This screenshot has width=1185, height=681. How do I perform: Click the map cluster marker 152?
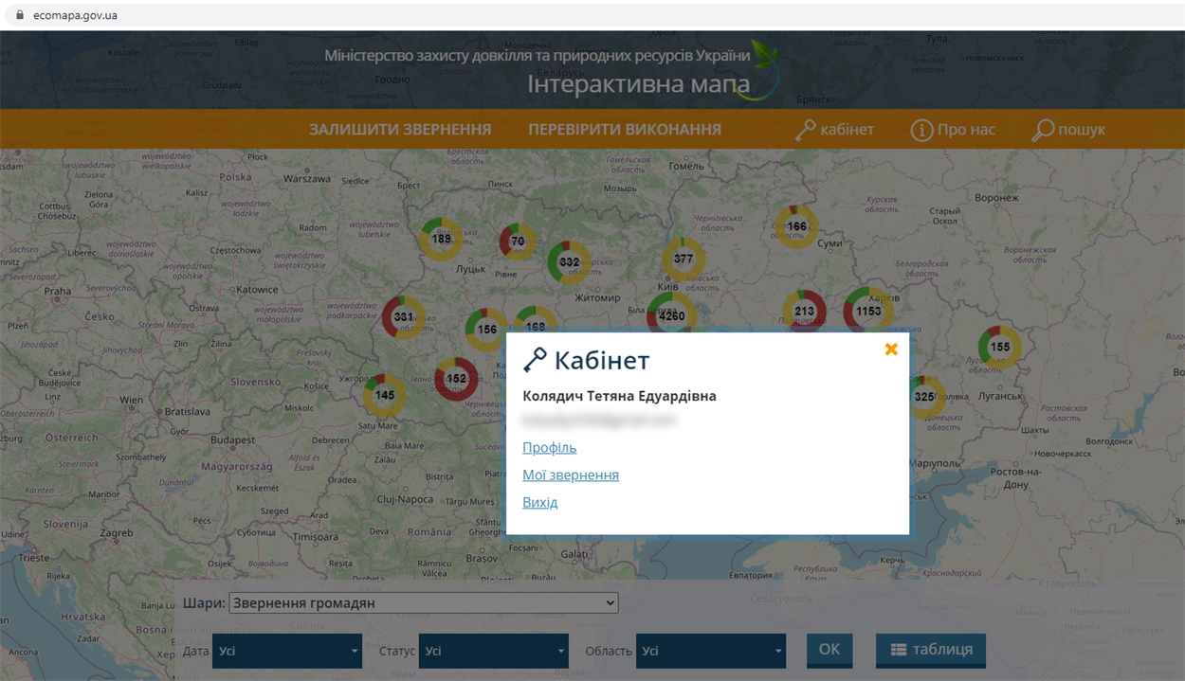click(456, 379)
